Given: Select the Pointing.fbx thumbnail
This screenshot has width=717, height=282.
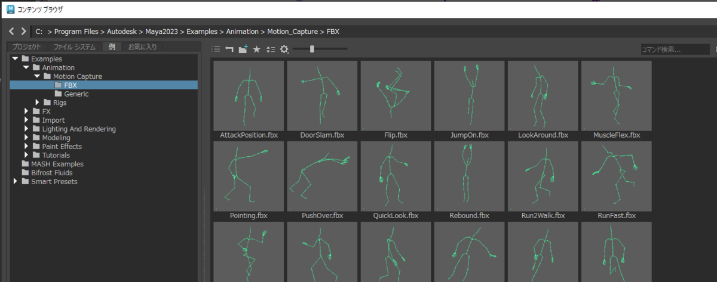Looking at the screenshot, I should pyautogui.click(x=249, y=176).
